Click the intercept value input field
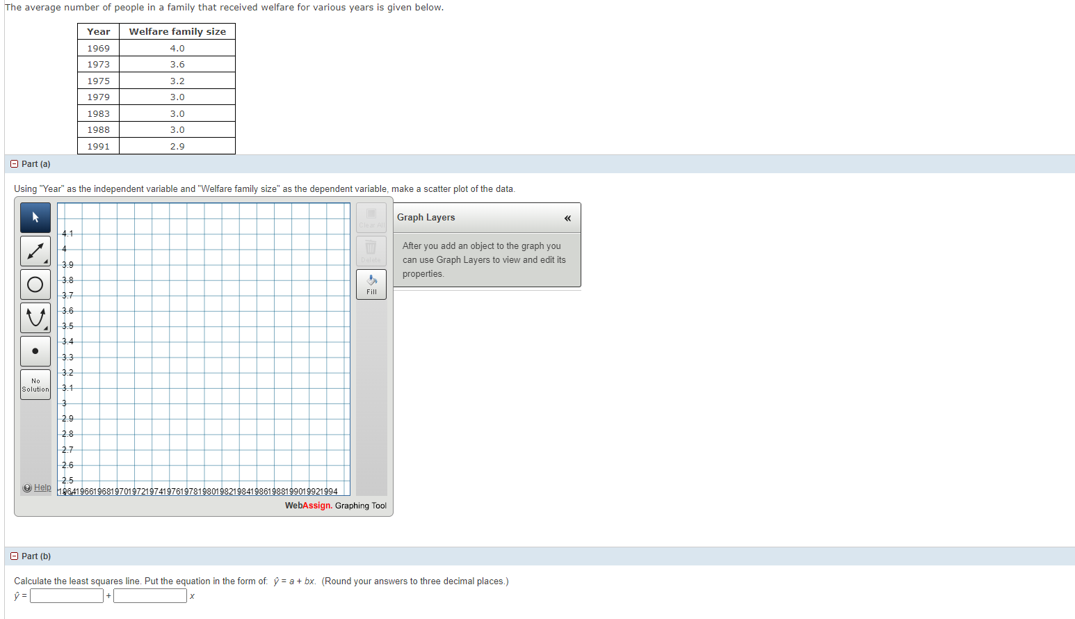 (66, 595)
